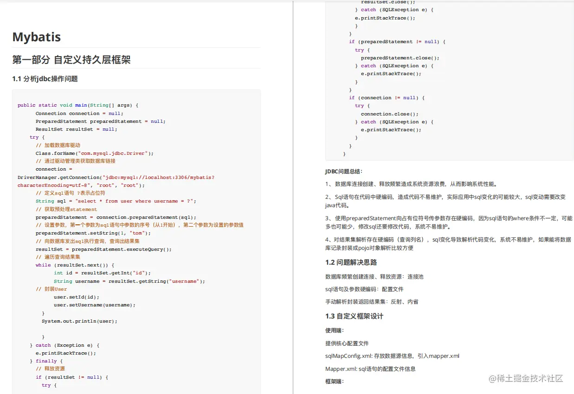The width and height of the screenshot is (574, 394).
Task: Click the line '提供核心配置文件'
Action: pyautogui.click(x=347, y=343)
